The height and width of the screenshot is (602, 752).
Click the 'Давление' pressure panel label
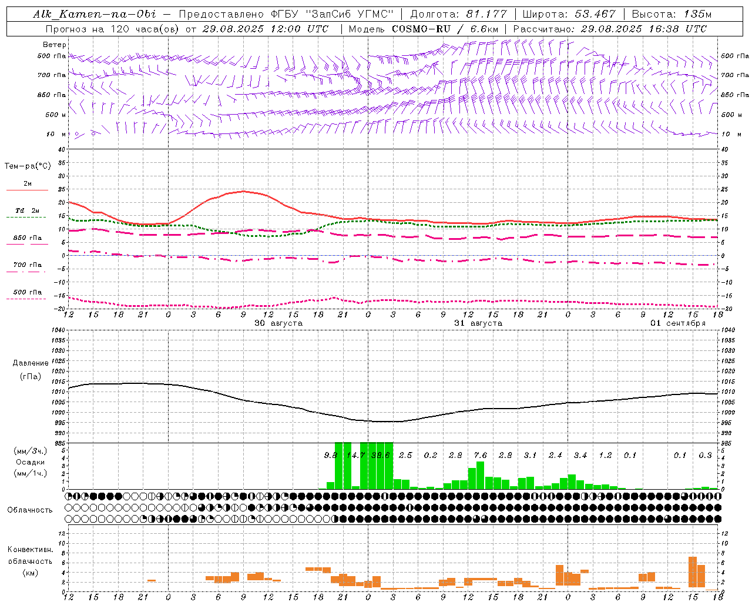point(31,363)
